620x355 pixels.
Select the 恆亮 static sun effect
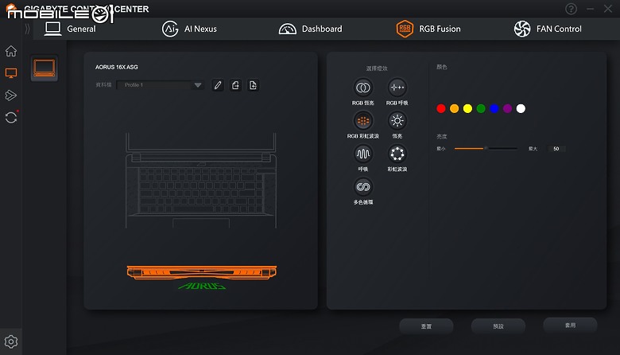397,121
